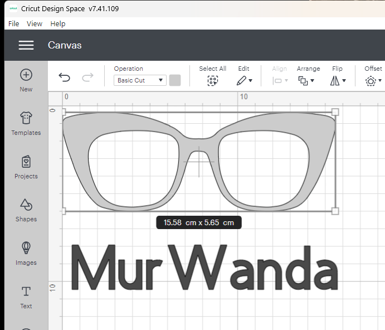Open the hamburger main menu
This screenshot has height=330, width=385.
26,45
